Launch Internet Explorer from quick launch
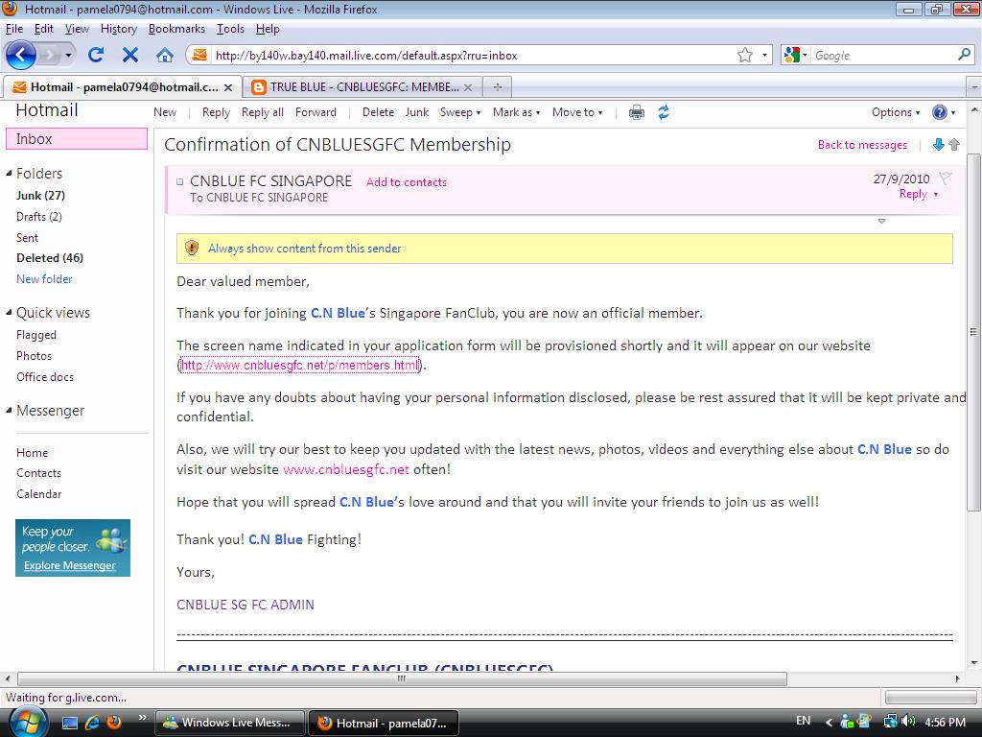The width and height of the screenshot is (982, 737). tap(92, 723)
